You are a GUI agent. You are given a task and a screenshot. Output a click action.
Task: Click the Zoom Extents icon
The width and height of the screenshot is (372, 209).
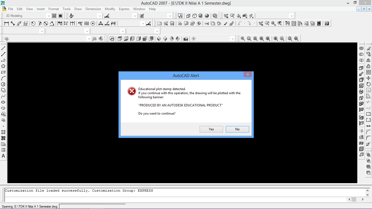click(296, 39)
